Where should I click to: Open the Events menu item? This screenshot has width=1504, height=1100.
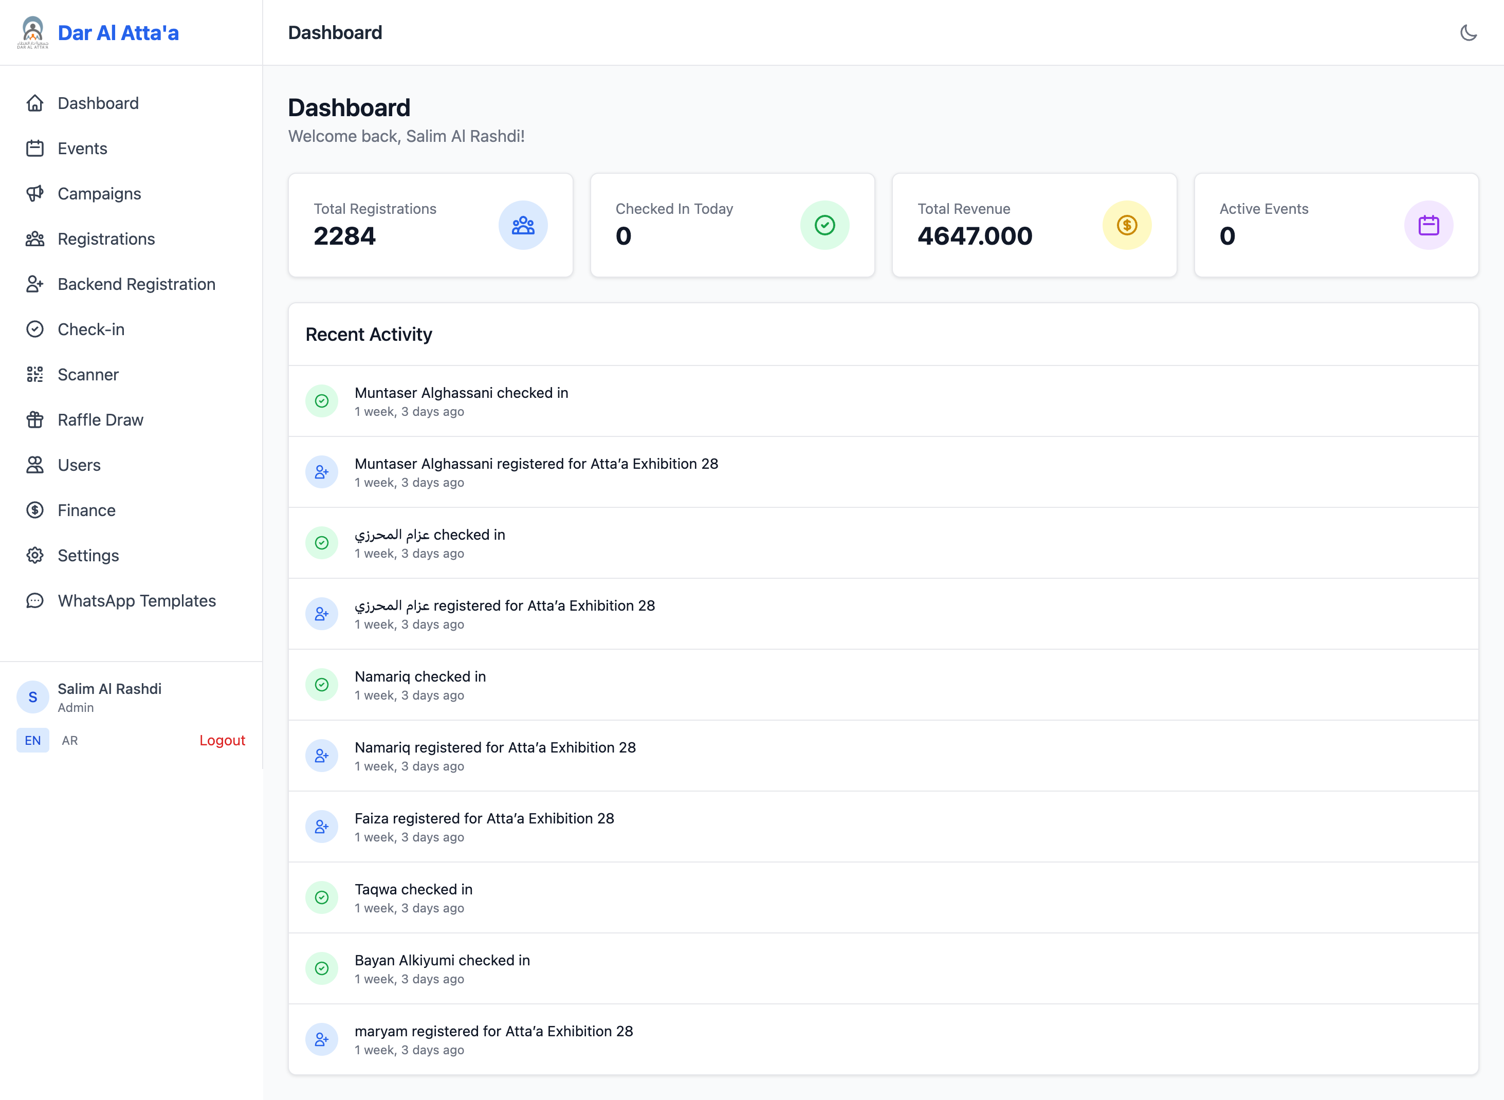(82, 149)
